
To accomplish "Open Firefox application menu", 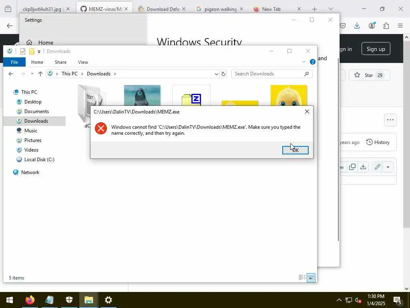I will (x=400, y=26).
